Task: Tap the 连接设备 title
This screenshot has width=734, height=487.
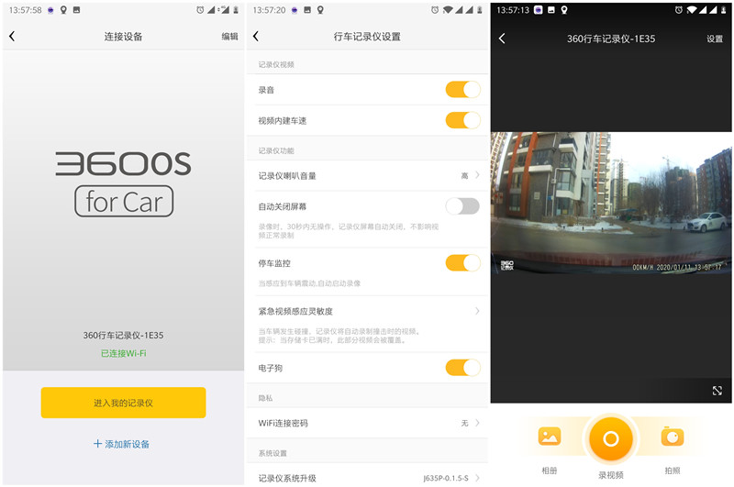Action: pyautogui.click(x=123, y=37)
